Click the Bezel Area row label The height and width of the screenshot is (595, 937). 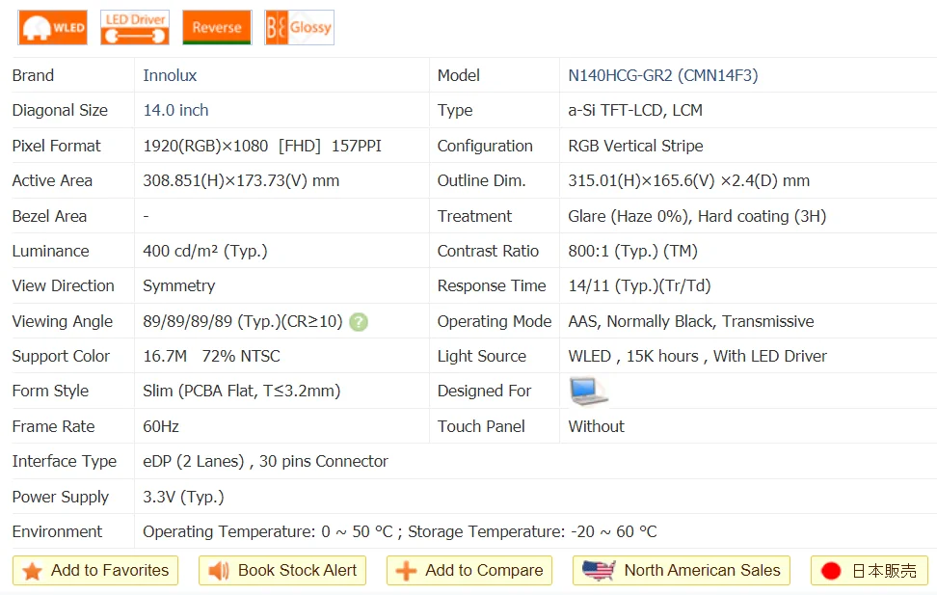point(49,216)
